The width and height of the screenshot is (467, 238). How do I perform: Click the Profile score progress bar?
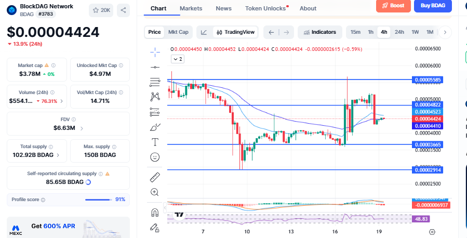(x=98, y=200)
